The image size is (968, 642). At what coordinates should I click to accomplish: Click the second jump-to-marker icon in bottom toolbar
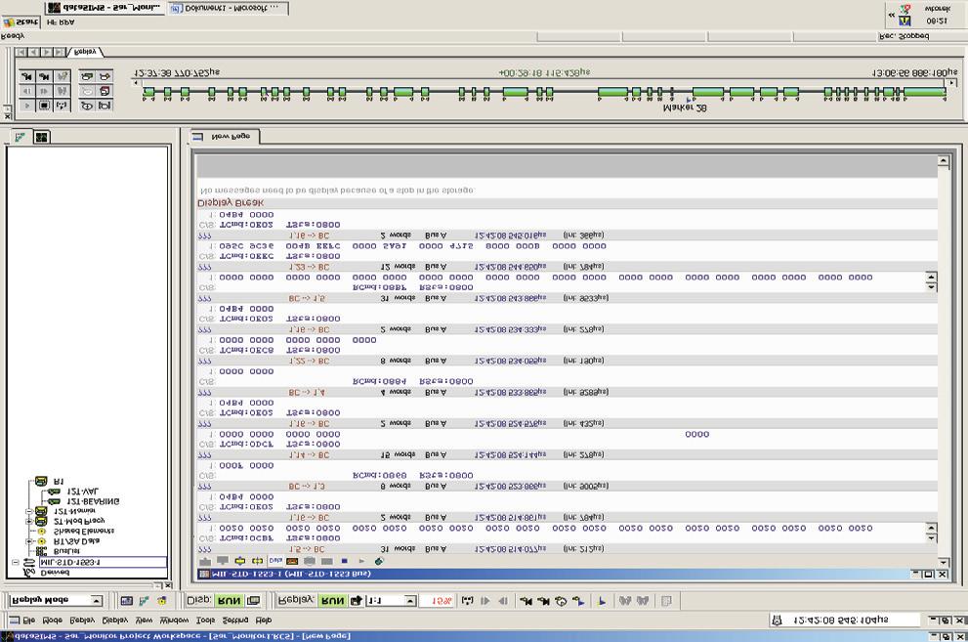[x=543, y=601]
